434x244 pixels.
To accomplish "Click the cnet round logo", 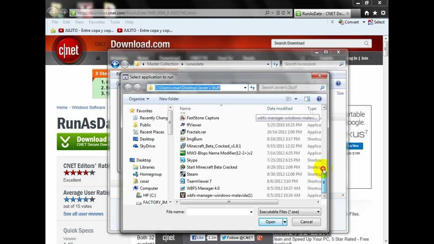I will [x=69, y=50].
